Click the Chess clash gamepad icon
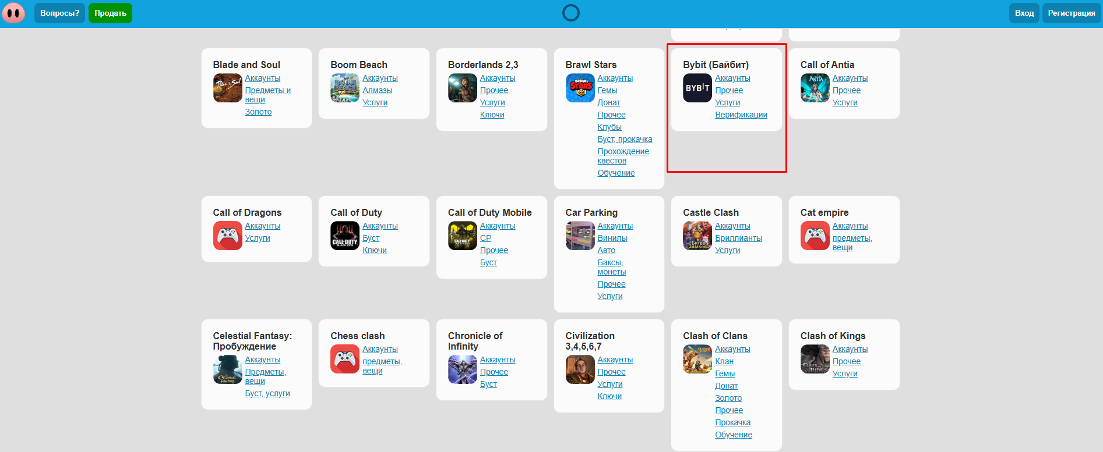 coord(345,359)
